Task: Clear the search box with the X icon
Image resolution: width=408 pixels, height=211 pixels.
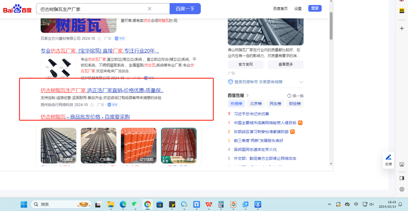Action: 150,9
